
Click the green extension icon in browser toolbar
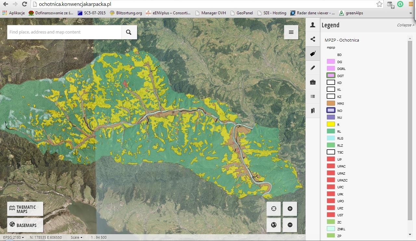click(x=400, y=4)
